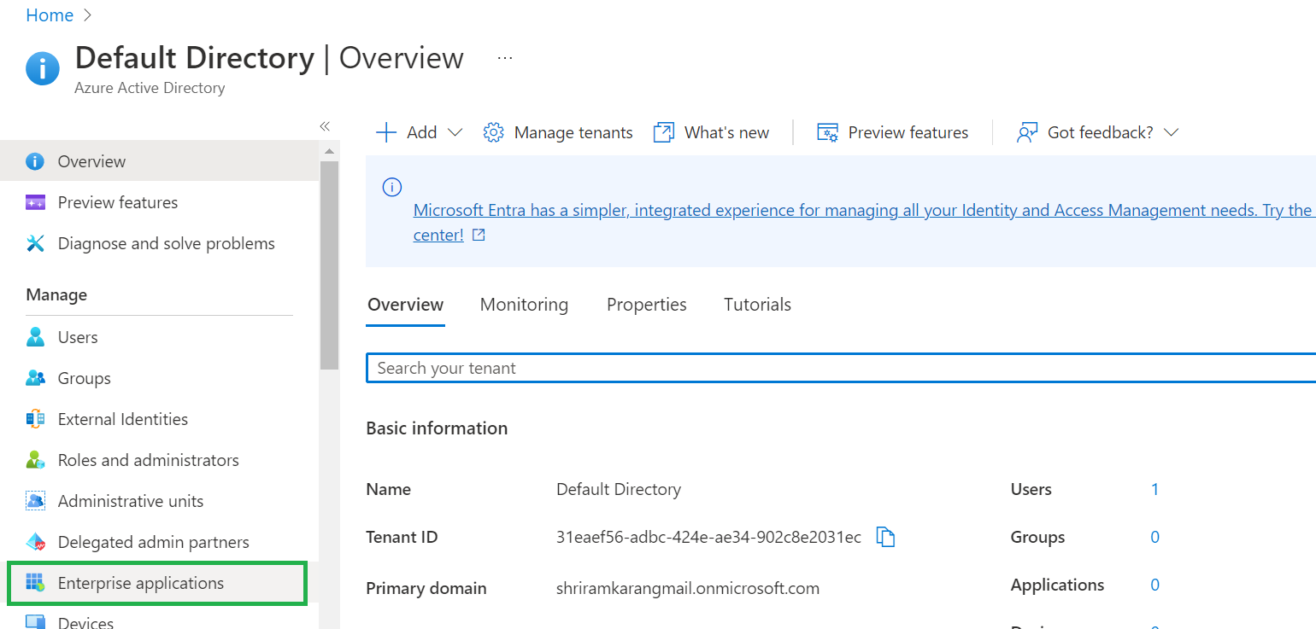Image resolution: width=1316 pixels, height=629 pixels.
Task: Click the info icon in the Entra banner
Action: [392, 187]
